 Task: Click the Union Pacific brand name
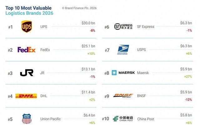click(x=51, y=119)
